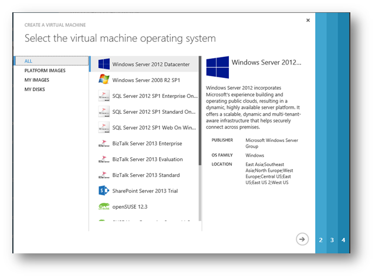The image size is (375, 278).
Task: Click the Windows Server 2012... details title
Action: (x=266, y=62)
